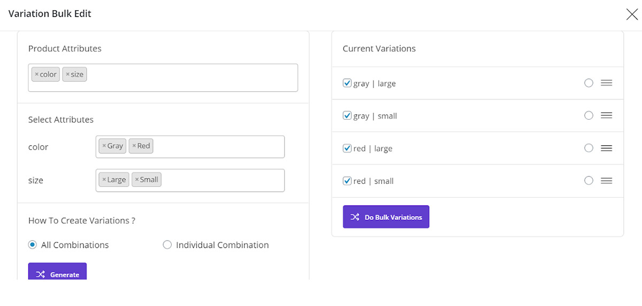Uncheck the gray | large variation checkbox
642x306 pixels.
347,83
